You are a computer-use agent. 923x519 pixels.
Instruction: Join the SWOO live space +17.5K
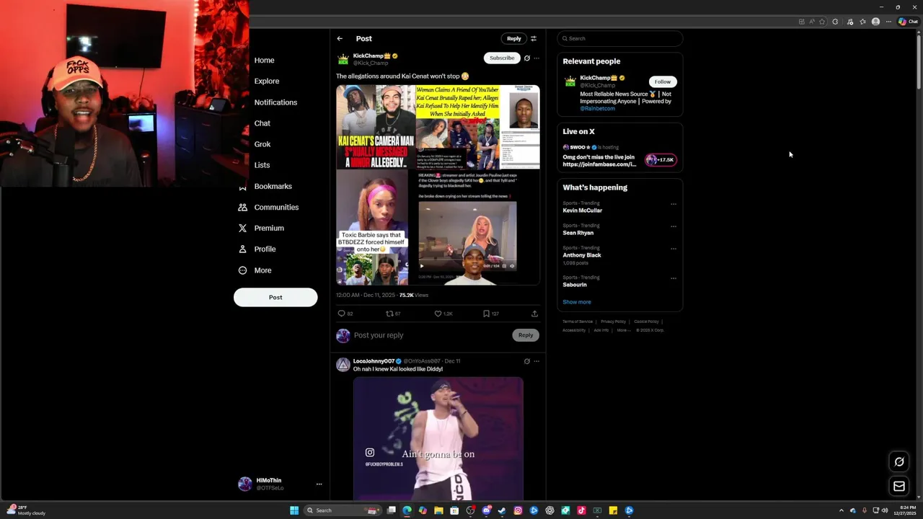661,160
